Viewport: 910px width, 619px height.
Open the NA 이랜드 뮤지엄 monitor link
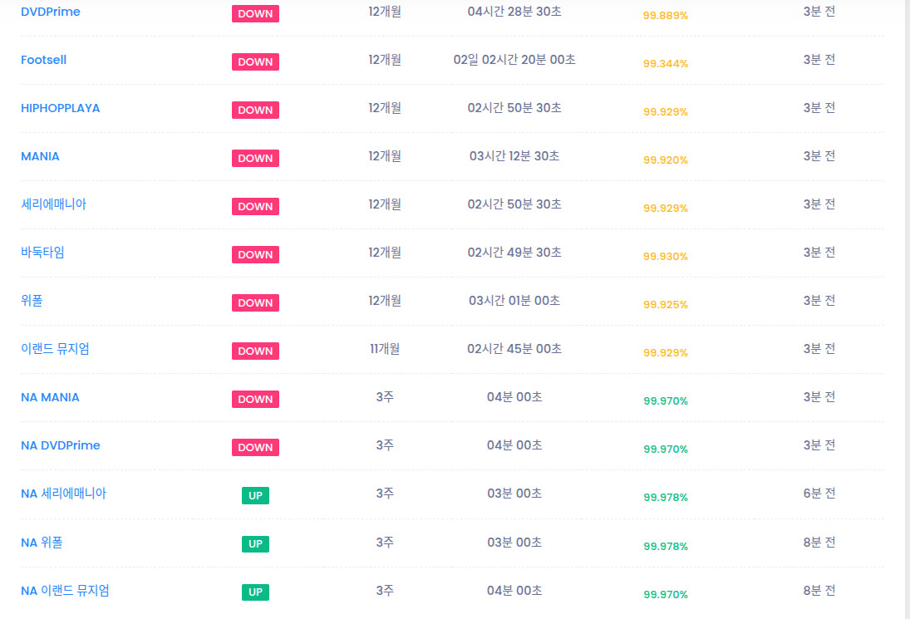[x=65, y=591]
